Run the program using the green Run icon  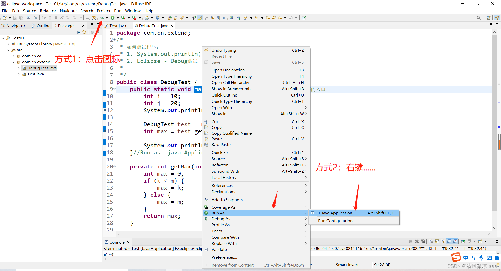(113, 18)
